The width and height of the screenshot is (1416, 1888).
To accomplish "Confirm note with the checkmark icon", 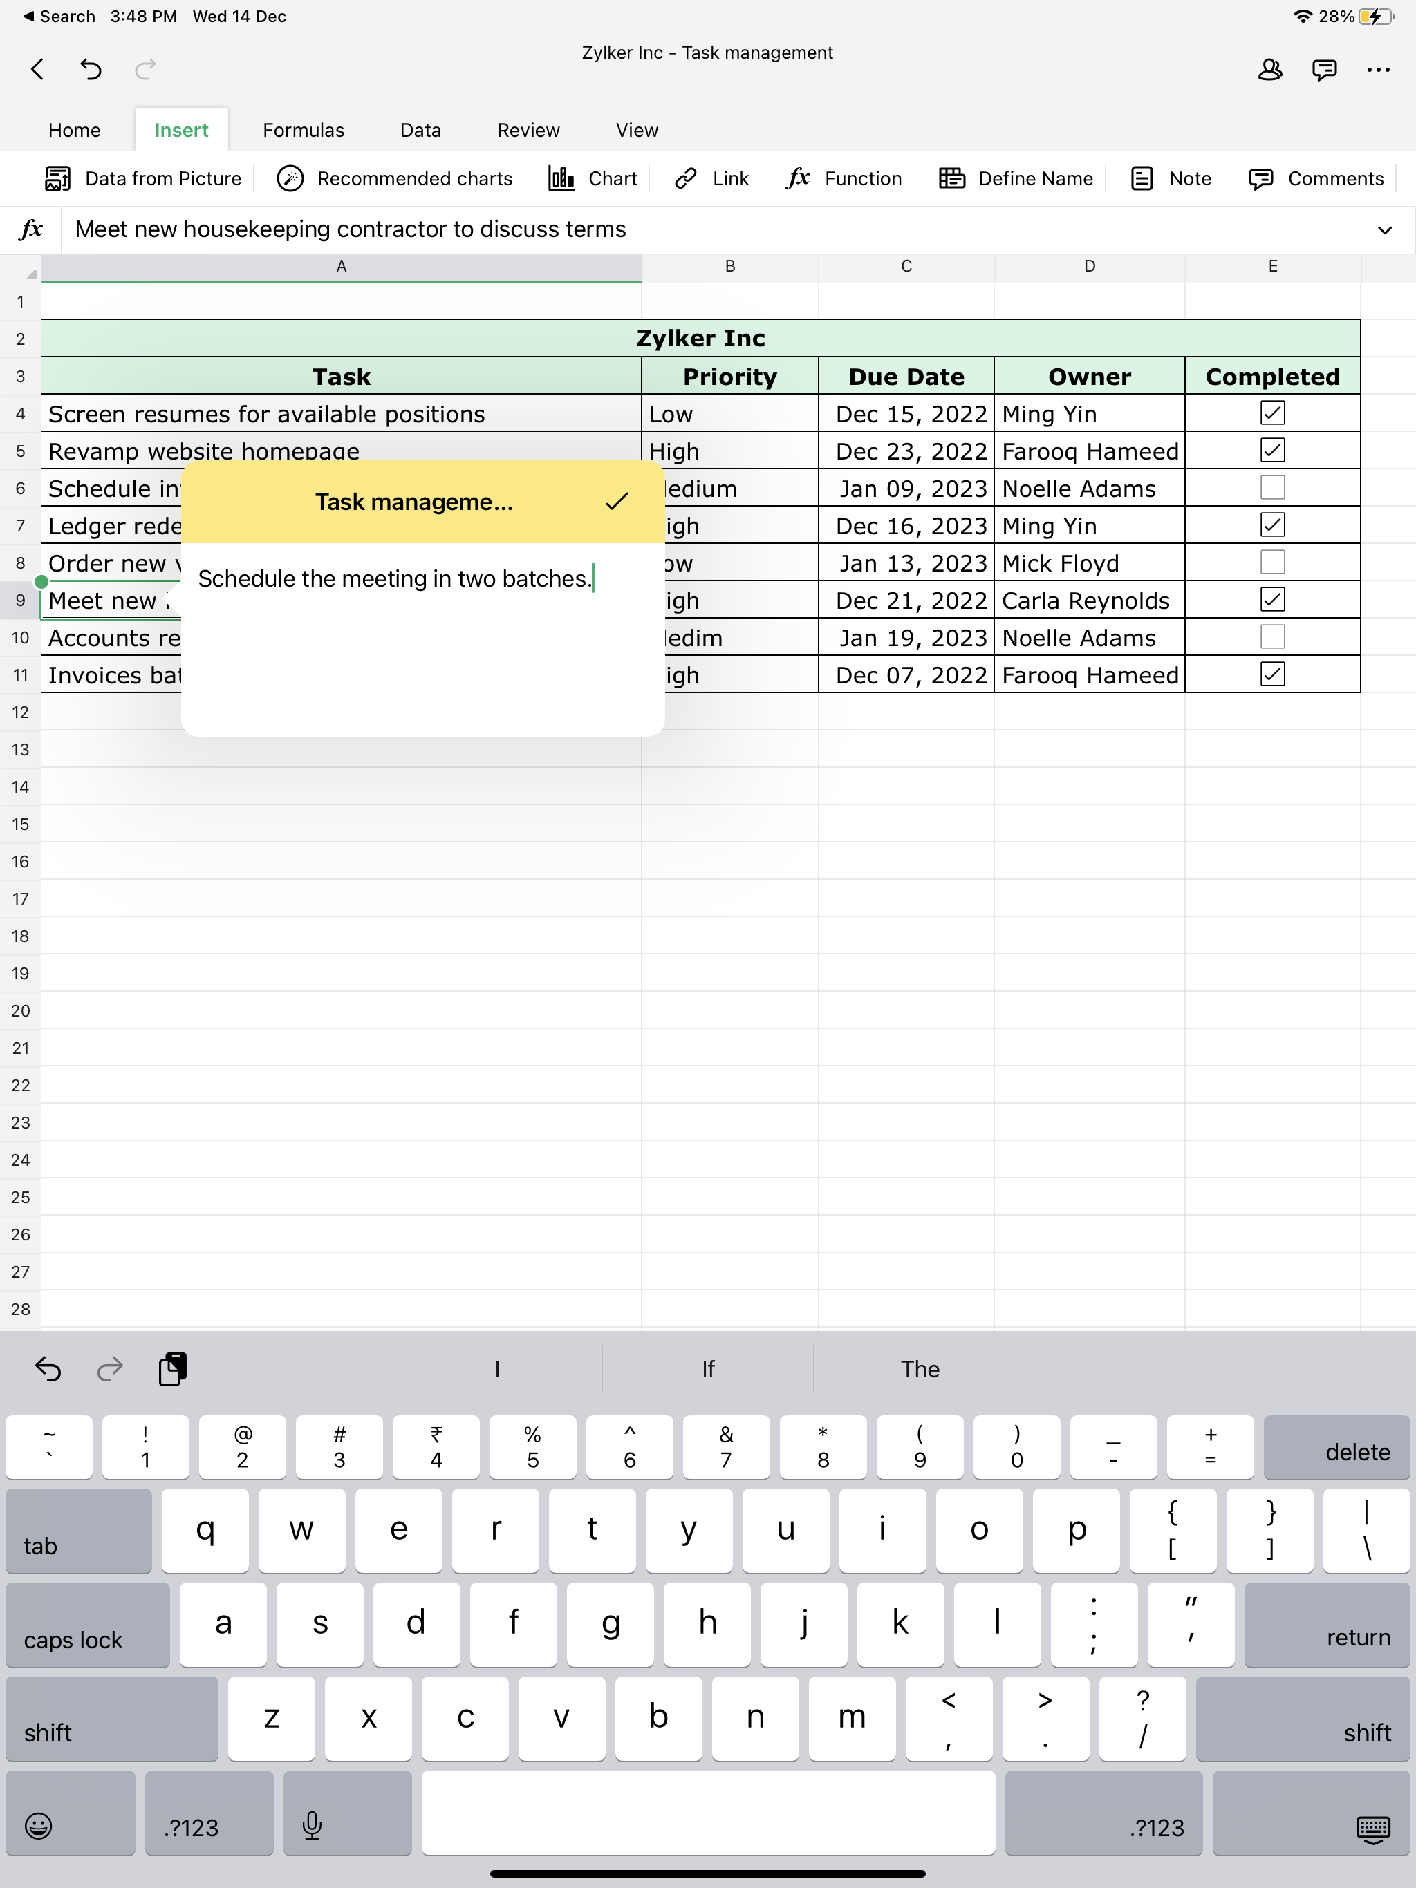I will click(x=617, y=502).
